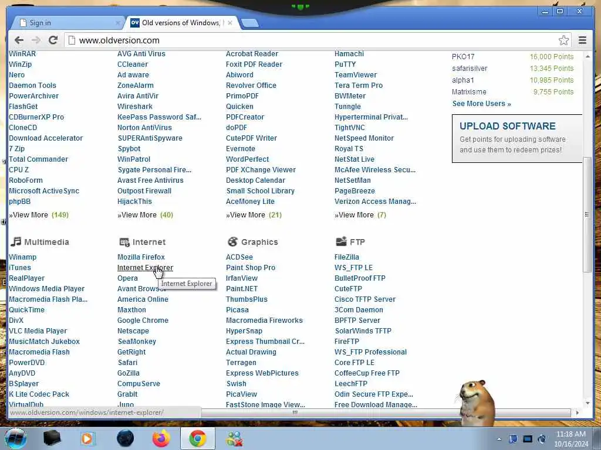The width and height of the screenshot is (601, 450).
Task: Click the vertical scrollbar down arrow
Action: 588,403
